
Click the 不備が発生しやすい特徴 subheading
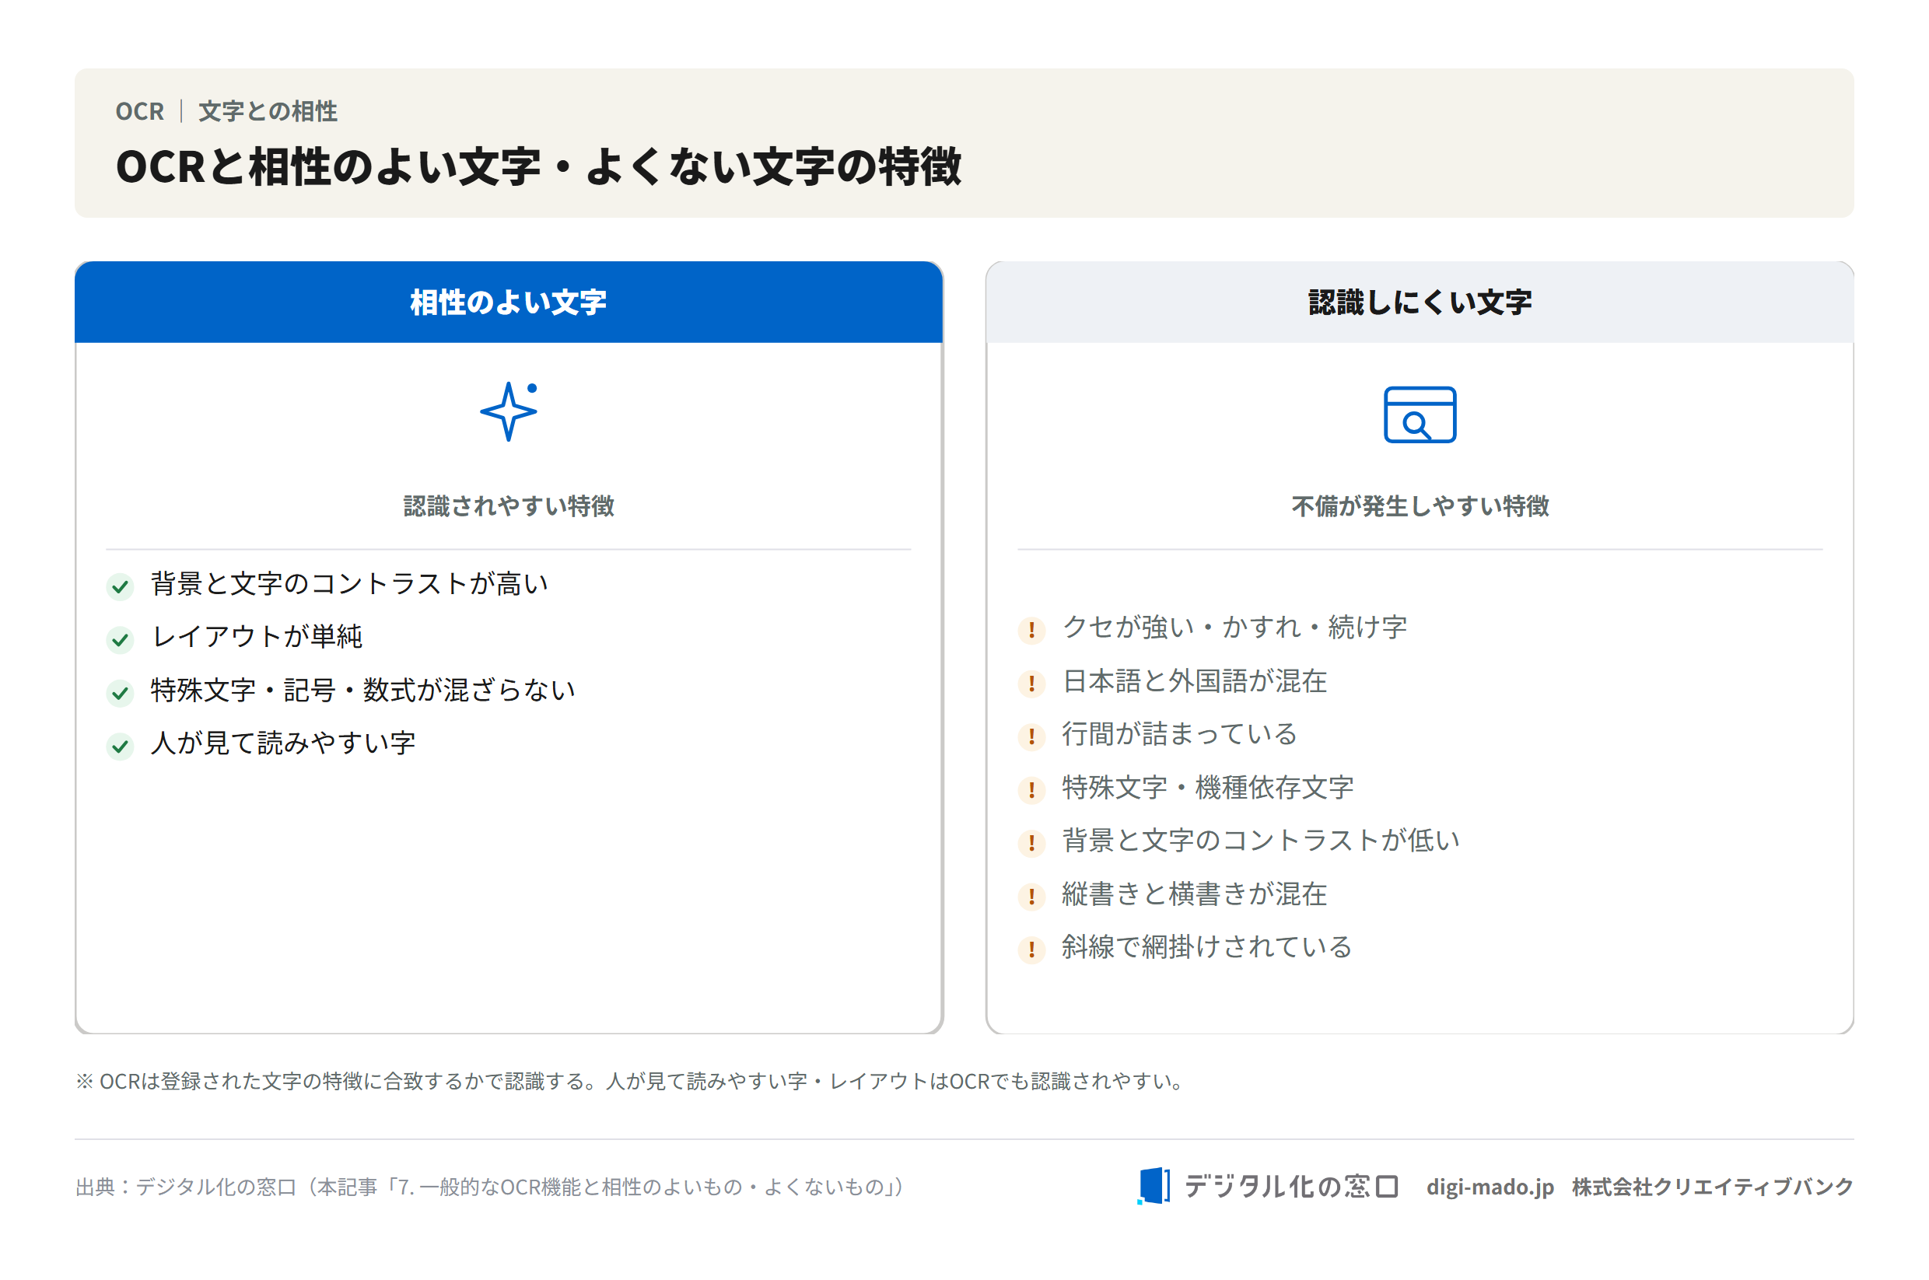[x=1420, y=506]
